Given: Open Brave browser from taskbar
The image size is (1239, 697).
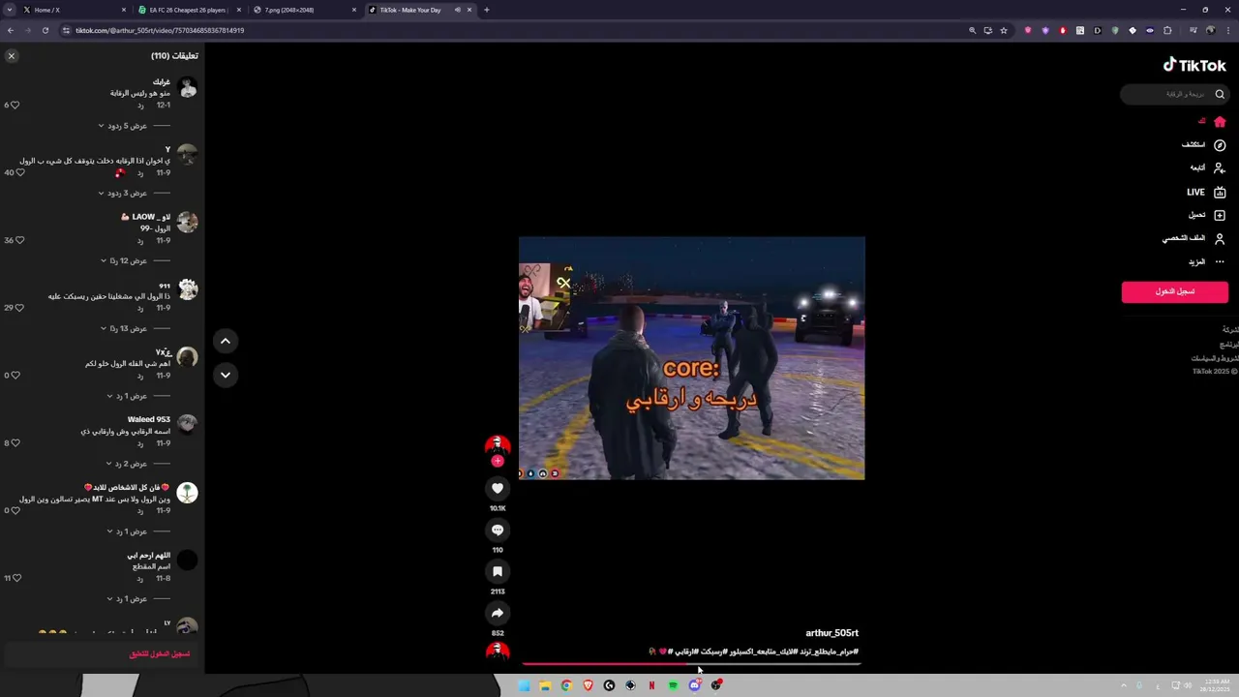Looking at the screenshot, I should tap(588, 685).
